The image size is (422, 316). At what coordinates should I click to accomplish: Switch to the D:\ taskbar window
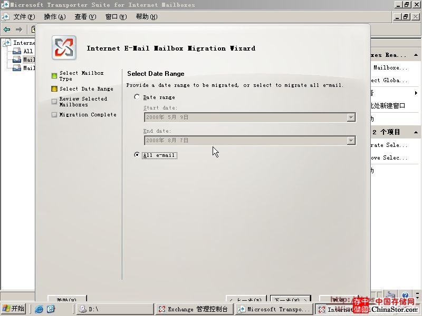point(115,309)
